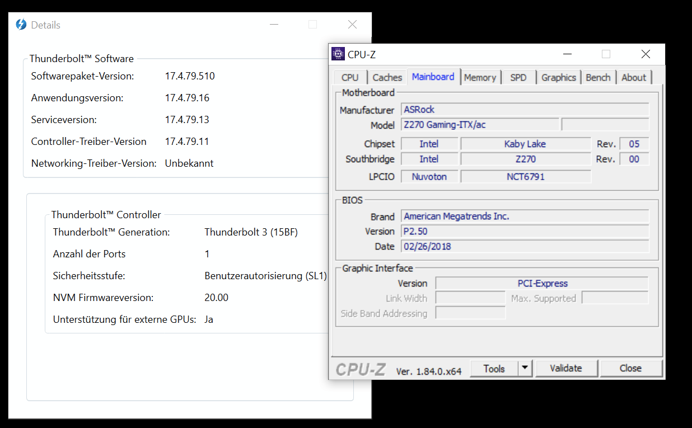Click the Thunderbolt Software group heading
The image size is (692, 428).
point(82,59)
